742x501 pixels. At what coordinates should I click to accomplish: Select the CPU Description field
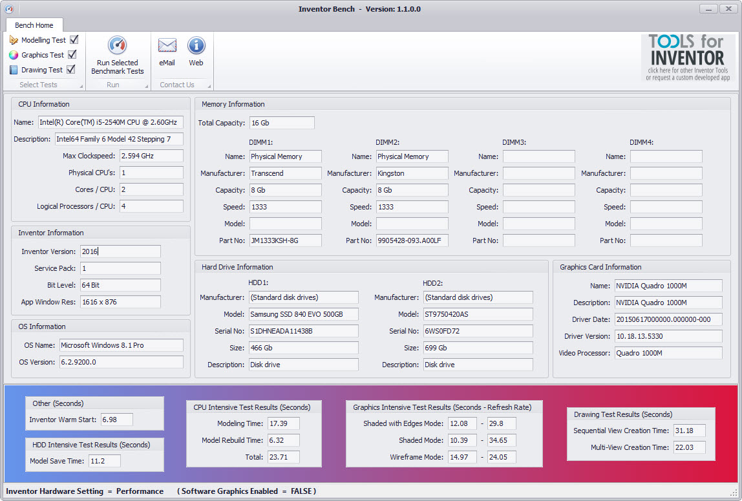tap(119, 139)
